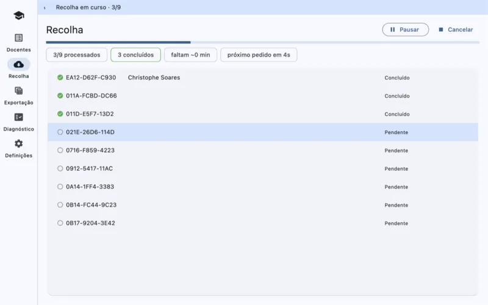This screenshot has height=305, width=488.
Task: Click the graduation cap app logo
Action: [19, 15]
